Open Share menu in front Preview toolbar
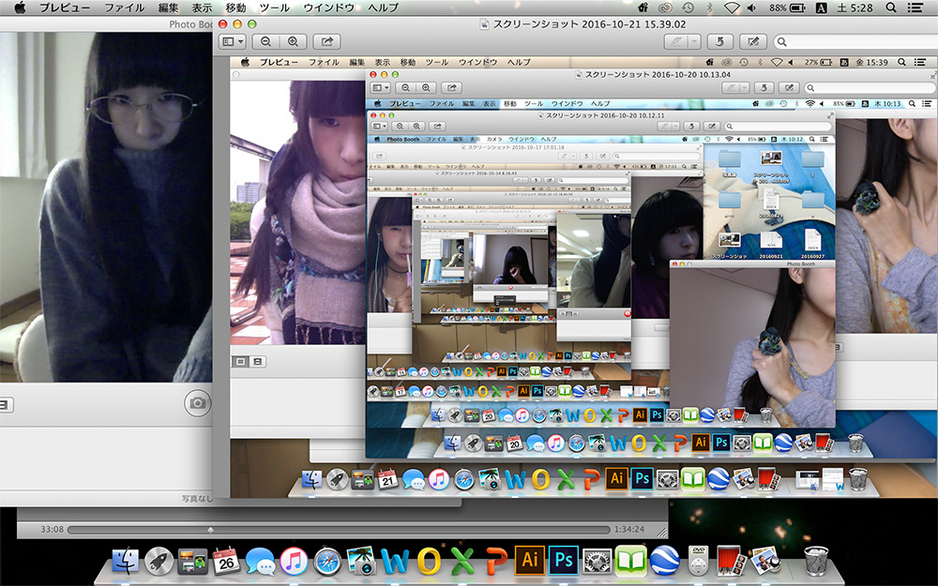Viewport: 938px width, 586px height. pyautogui.click(x=326, y=42)
